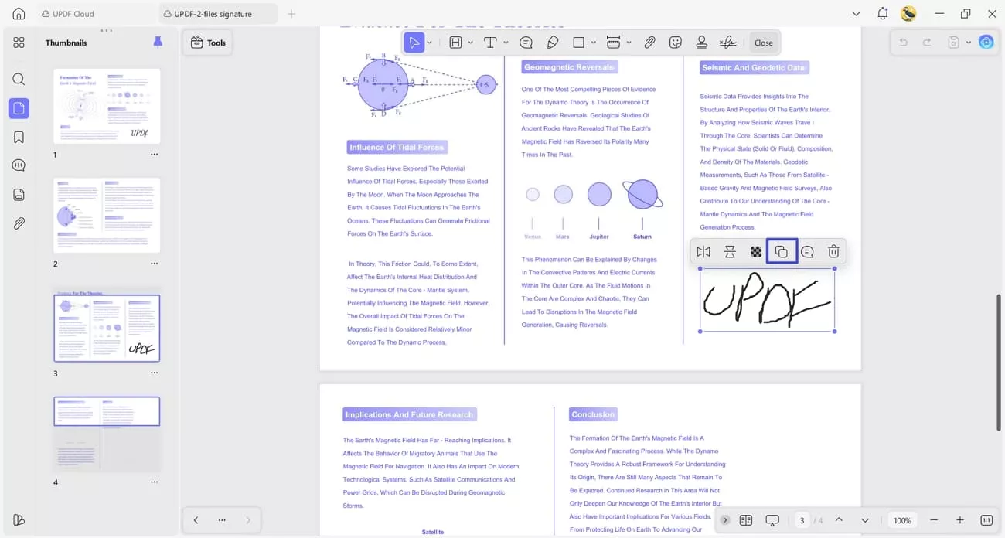The image size is (1005, 538).
Task: Click the save file icon
Action: click(x=954, y=43)
